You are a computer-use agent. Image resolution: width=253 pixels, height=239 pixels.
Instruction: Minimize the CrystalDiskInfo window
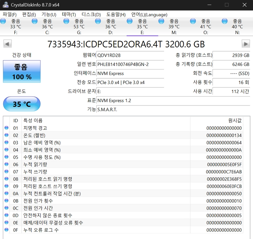pos(209,5)
